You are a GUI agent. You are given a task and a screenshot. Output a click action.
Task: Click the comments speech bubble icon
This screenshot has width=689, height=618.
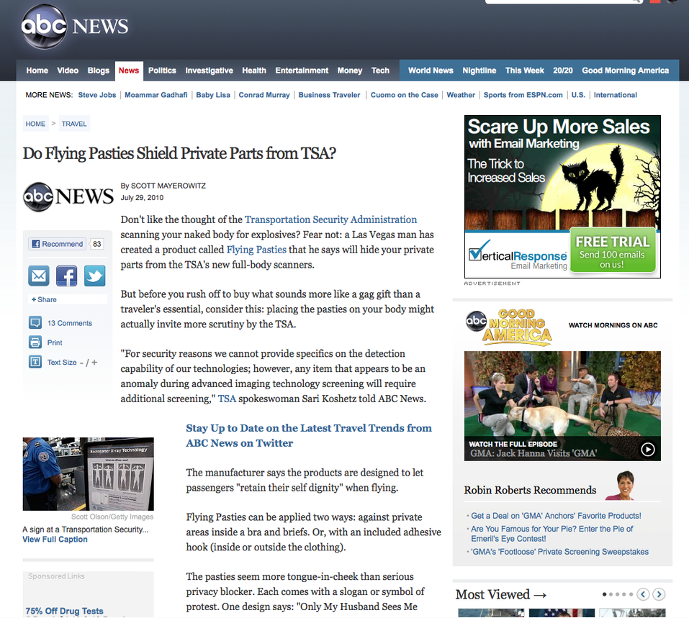pyautogui.click(x=35, y=323)
